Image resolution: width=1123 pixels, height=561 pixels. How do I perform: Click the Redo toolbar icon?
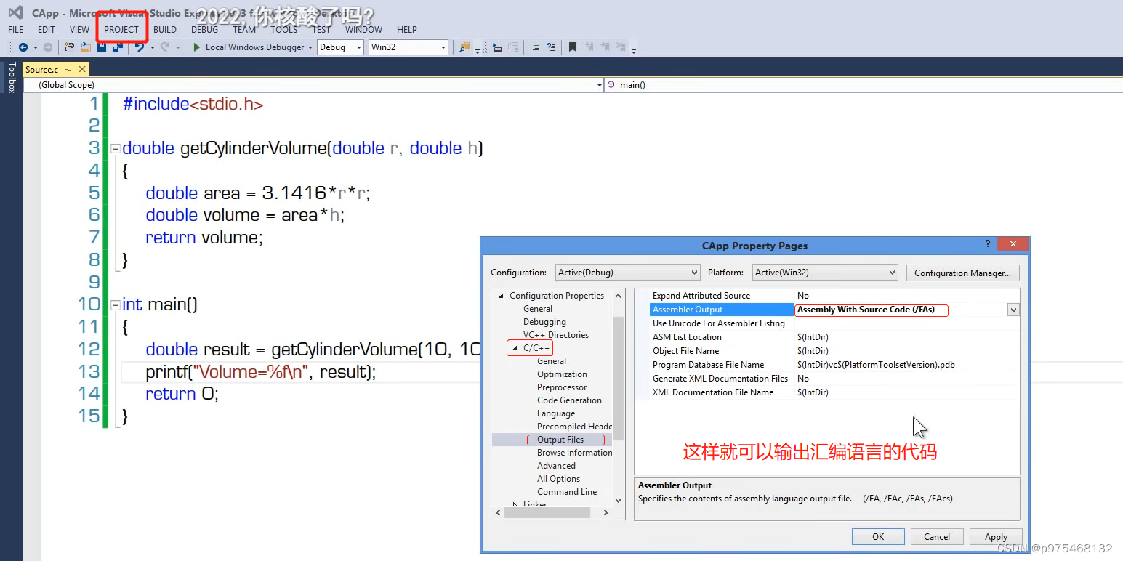[165, 47]
